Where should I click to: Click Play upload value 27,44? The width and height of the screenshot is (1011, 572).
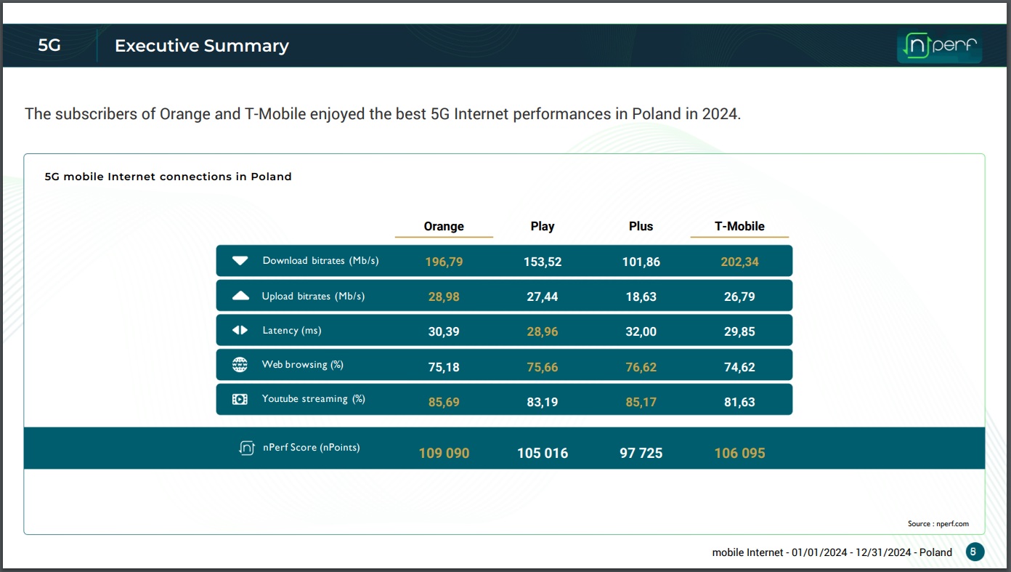(x=543, y=297)
